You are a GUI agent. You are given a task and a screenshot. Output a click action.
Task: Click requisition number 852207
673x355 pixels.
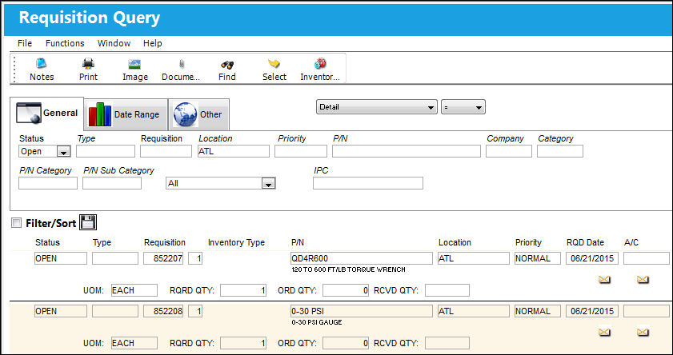(163, 258)
